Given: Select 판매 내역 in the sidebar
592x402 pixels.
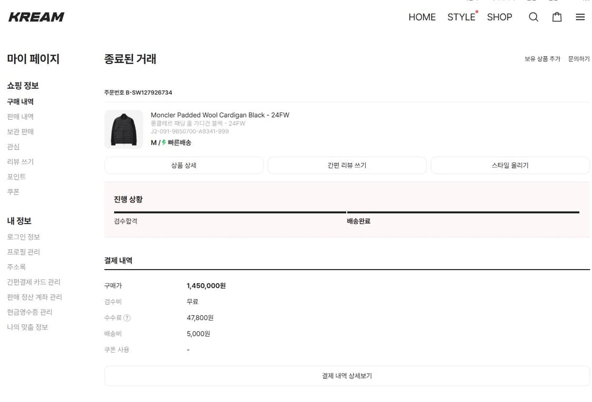Looking at the screenshot, I should (x=20, y=116).
